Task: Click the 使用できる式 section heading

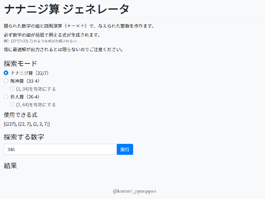Action: [21, 115]
